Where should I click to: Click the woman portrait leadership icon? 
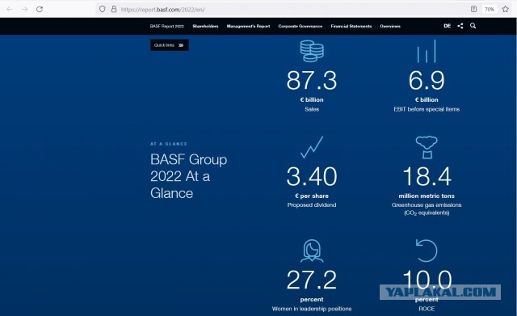point(312,251)
